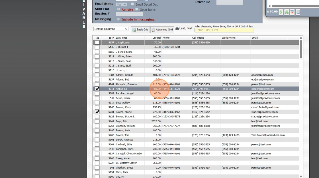The width and height of the screenshot is (319, 178).
Task: Click the Tom.brown@somewhere.com email
Action: click(x=268, y=135)
